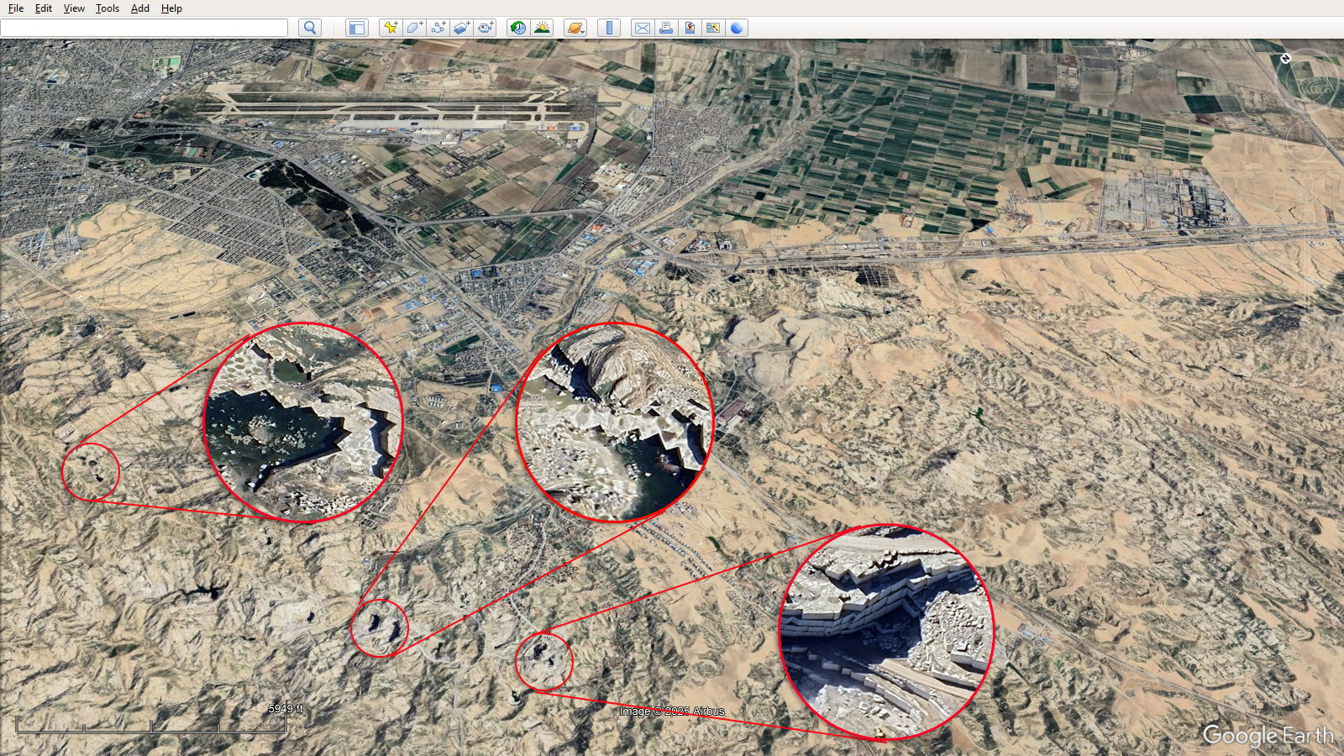
Task: Open the Tools menu
Action: (x=107, y=8)
